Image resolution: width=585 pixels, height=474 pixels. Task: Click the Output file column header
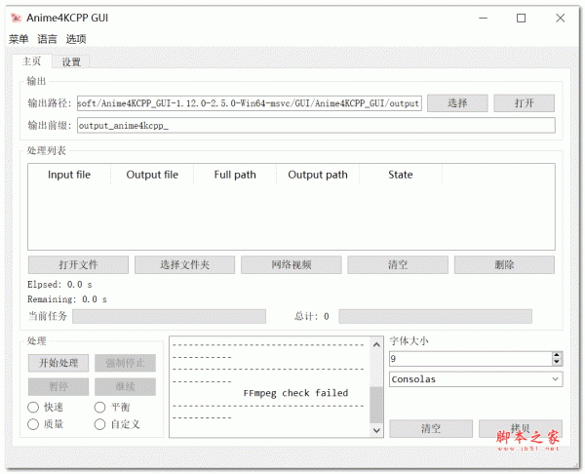[152, 175]
